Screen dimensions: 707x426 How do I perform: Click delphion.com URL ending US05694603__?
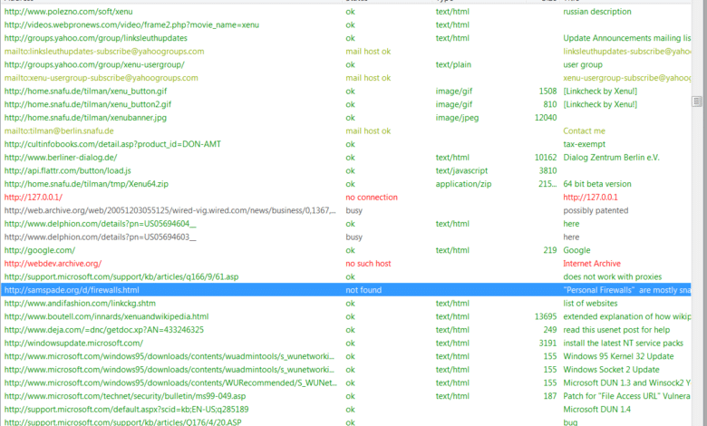coord(100,237)
